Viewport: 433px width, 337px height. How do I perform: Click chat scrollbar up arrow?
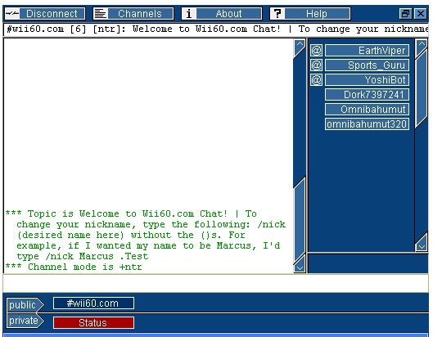click(x=300, y=46)
